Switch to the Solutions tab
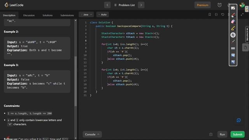This screenshot has width=249, height=140. point(47,15)
